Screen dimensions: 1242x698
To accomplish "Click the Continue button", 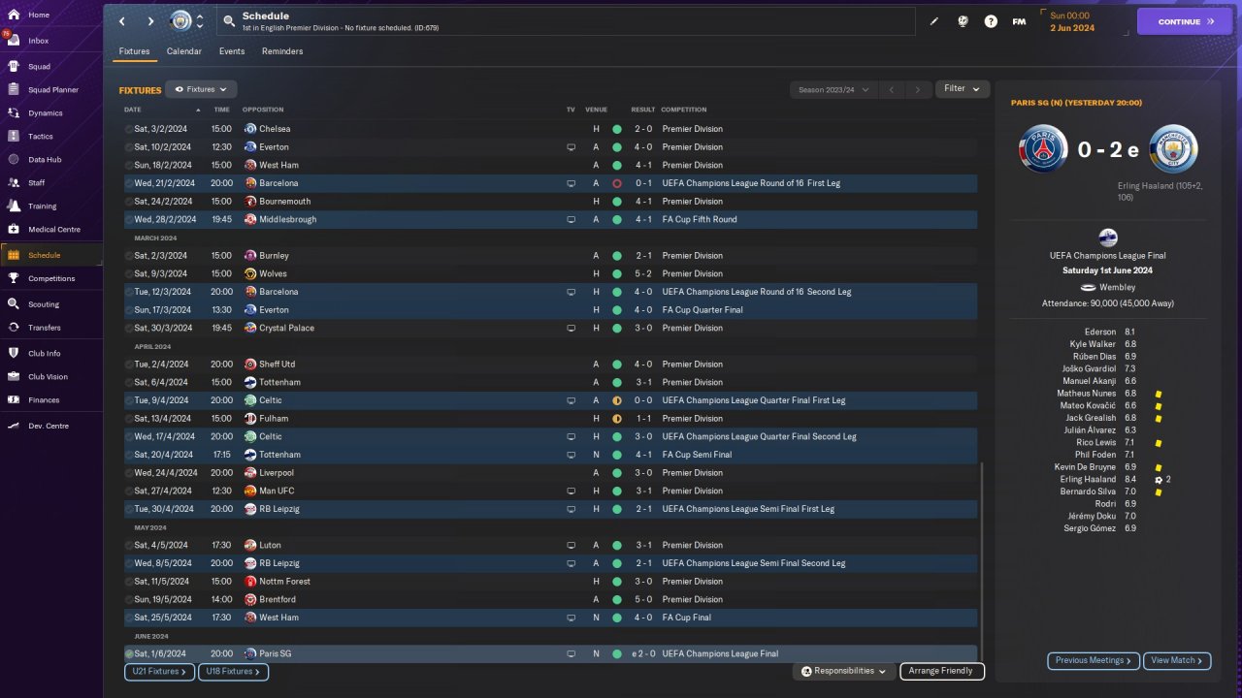I will click(x=1185, y=21).
